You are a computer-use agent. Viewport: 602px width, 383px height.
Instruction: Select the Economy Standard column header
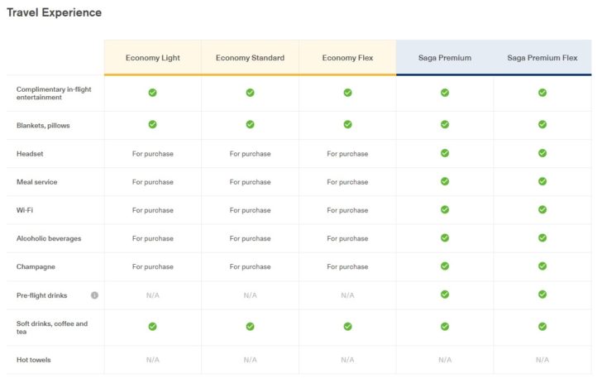[x=250, y=58]
